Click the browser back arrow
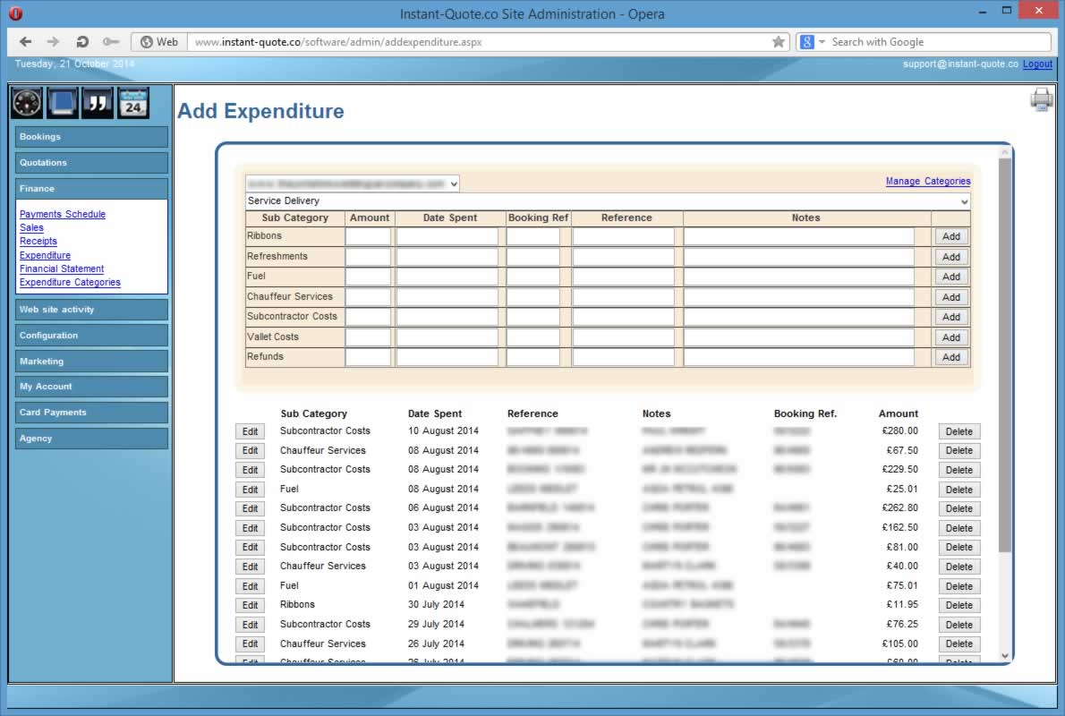Screen dimensions: 1065x716 [25, 42]
